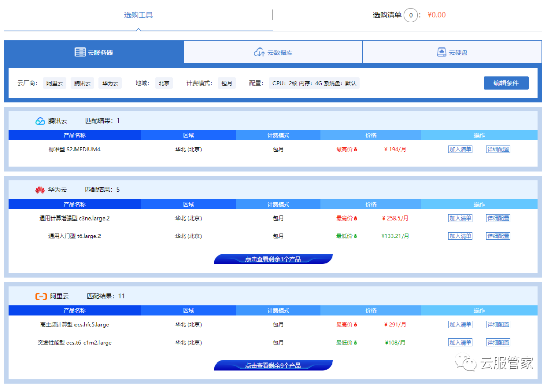This screenshot has width=551, height=387.
Task: Click the 标准型 S2.MEDIUM4 product name
Action: tap(74, 150)
